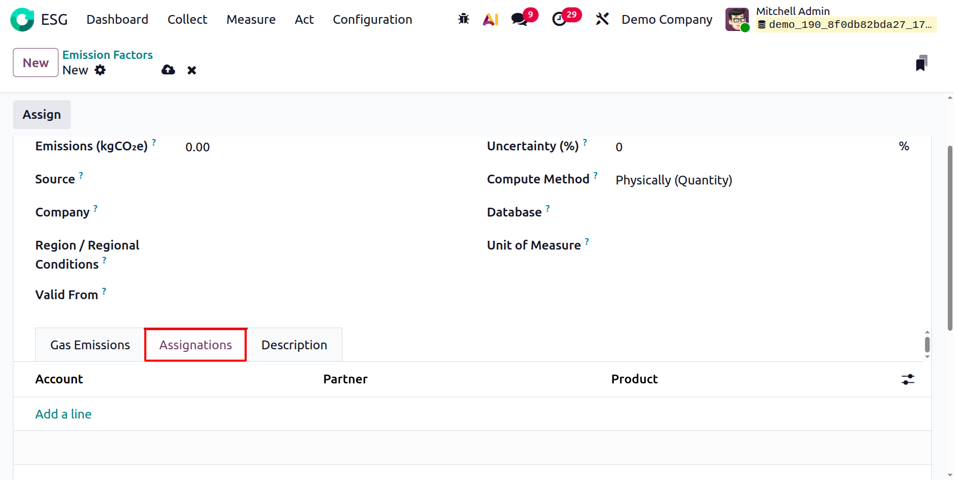The width and height of the screenshot is (954, 480).
Task: Switch to the Gas Emissions tab
Action: point(90,345)
